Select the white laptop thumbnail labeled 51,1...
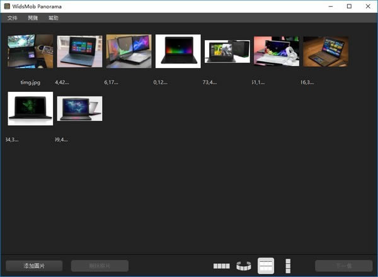This screenshot has height=277, width=378. tap(277, 51)
